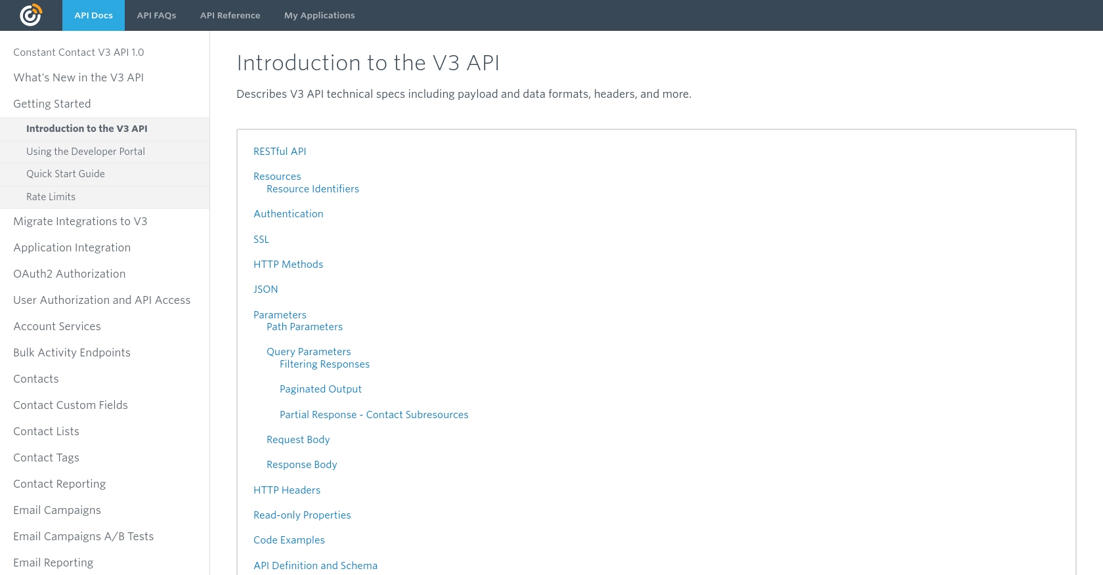Open Using the Developer Portal page

click(x=85, y=152)
